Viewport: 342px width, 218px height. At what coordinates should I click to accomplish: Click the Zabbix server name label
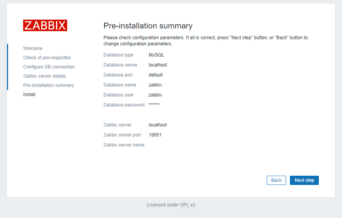click(124, 145)
